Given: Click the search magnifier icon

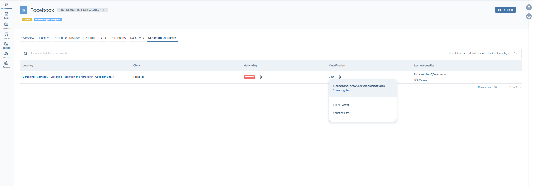Looking at the screenshot, I should click(x=26, y=54).
